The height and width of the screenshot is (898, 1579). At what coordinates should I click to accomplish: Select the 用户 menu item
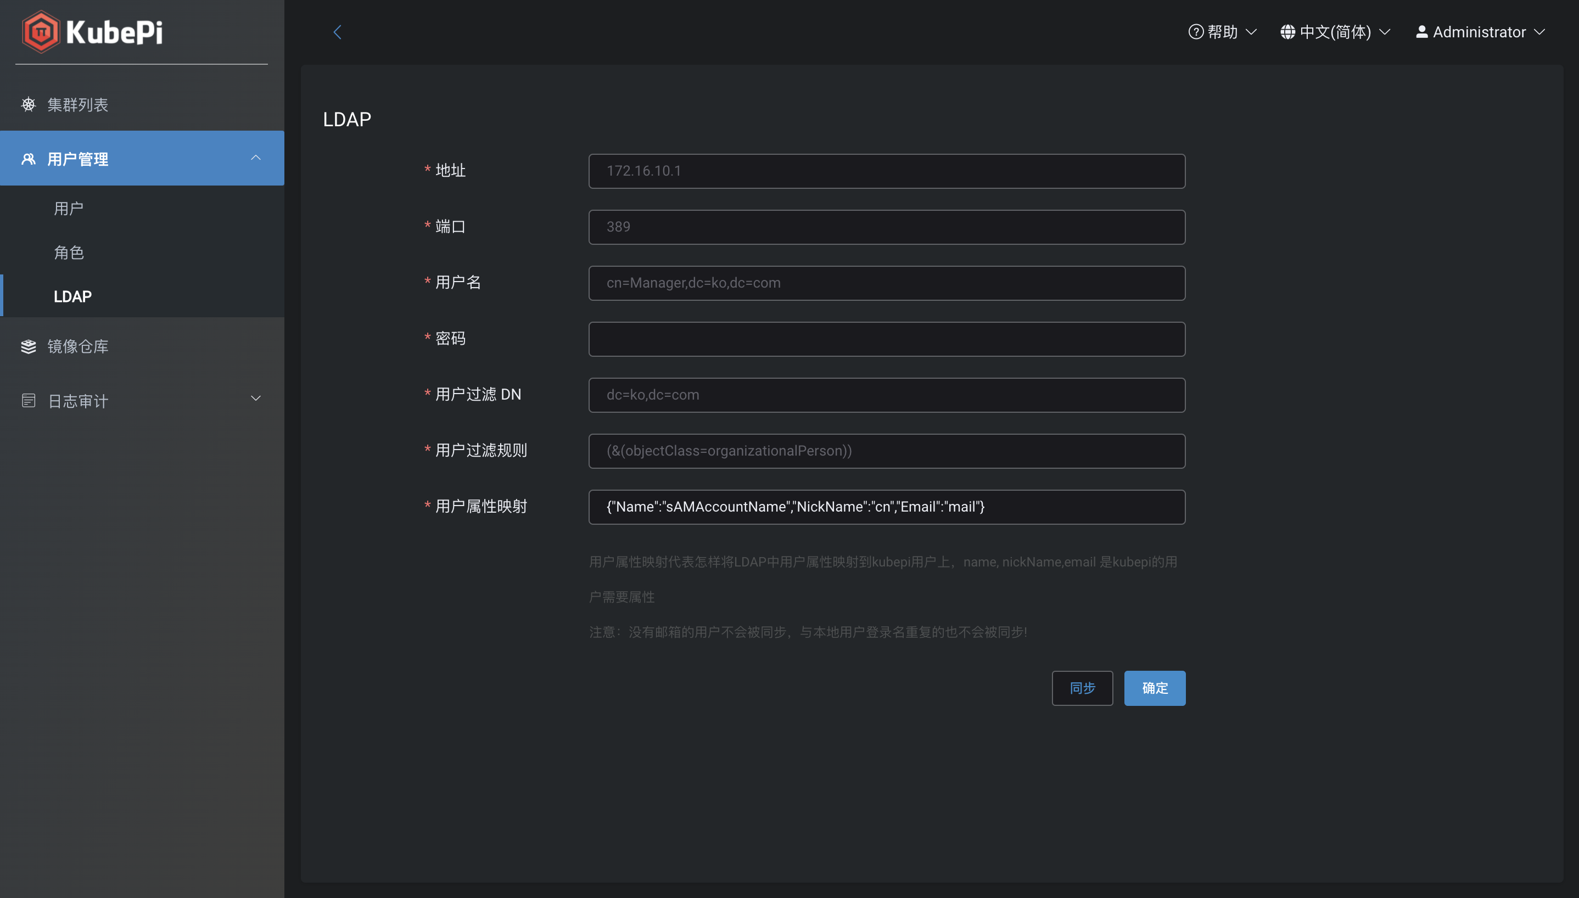click(x=69, y=209)
